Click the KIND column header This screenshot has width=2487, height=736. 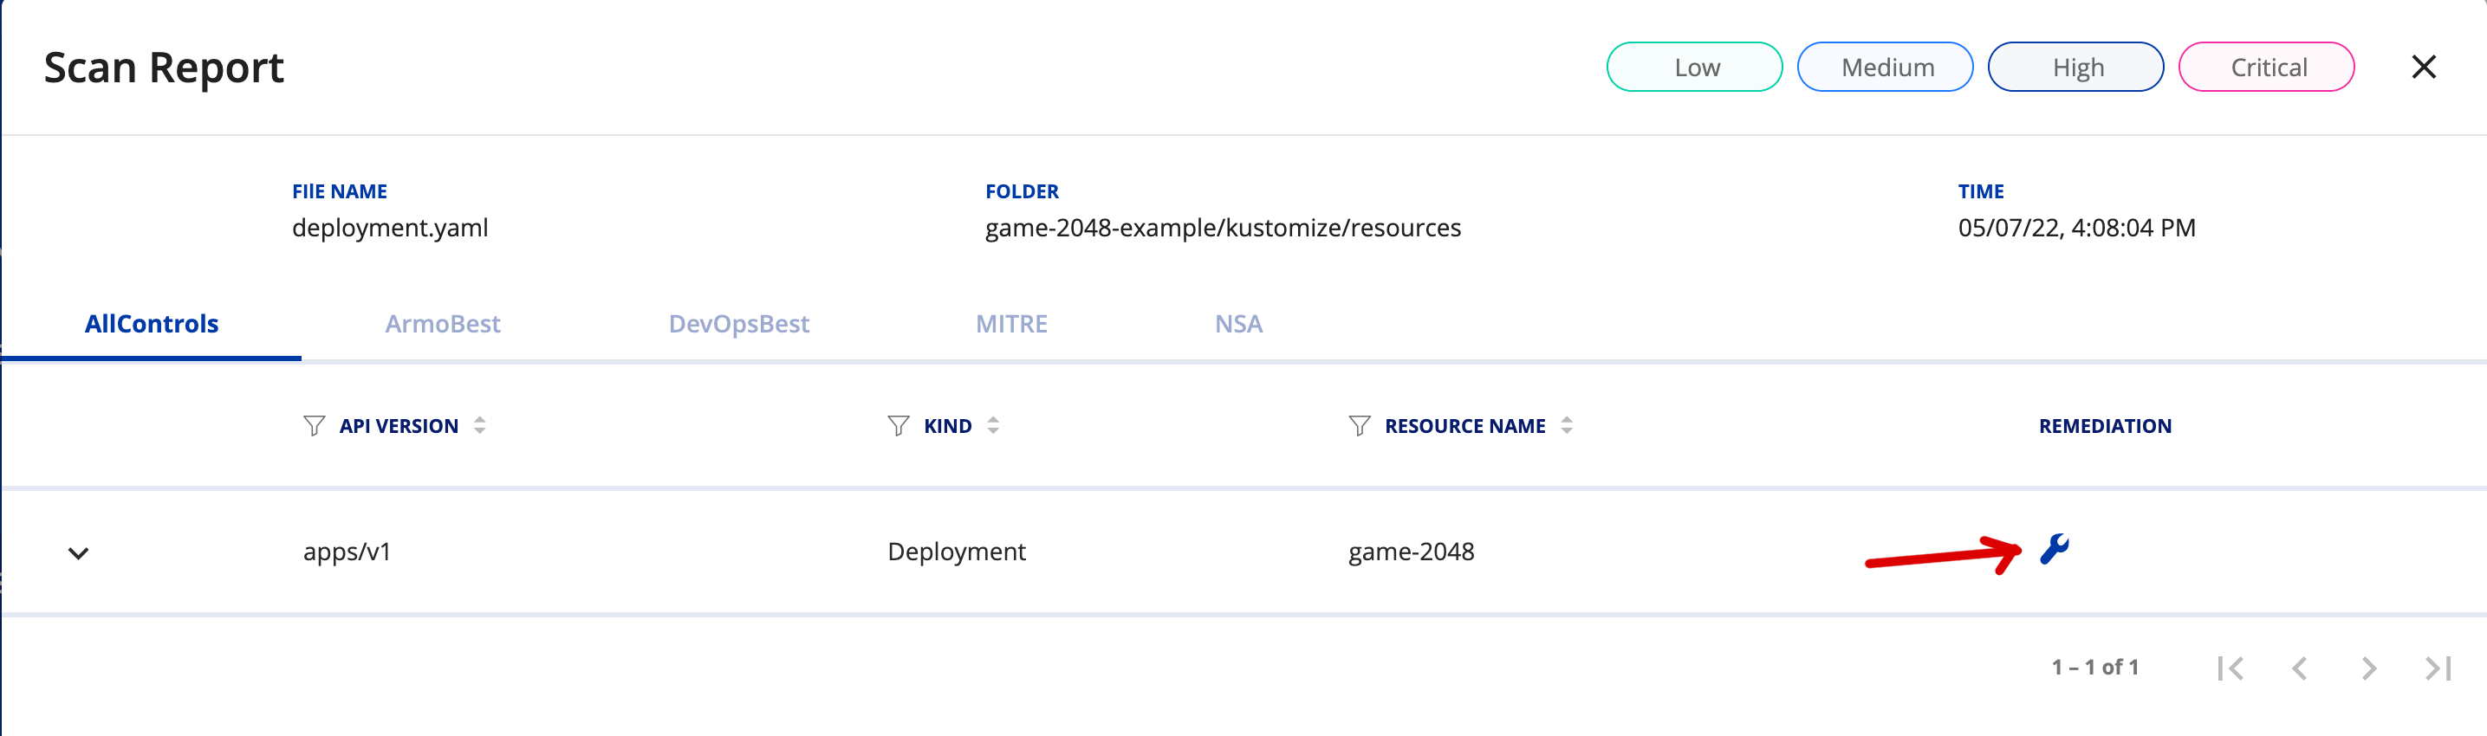pos(947,425)
